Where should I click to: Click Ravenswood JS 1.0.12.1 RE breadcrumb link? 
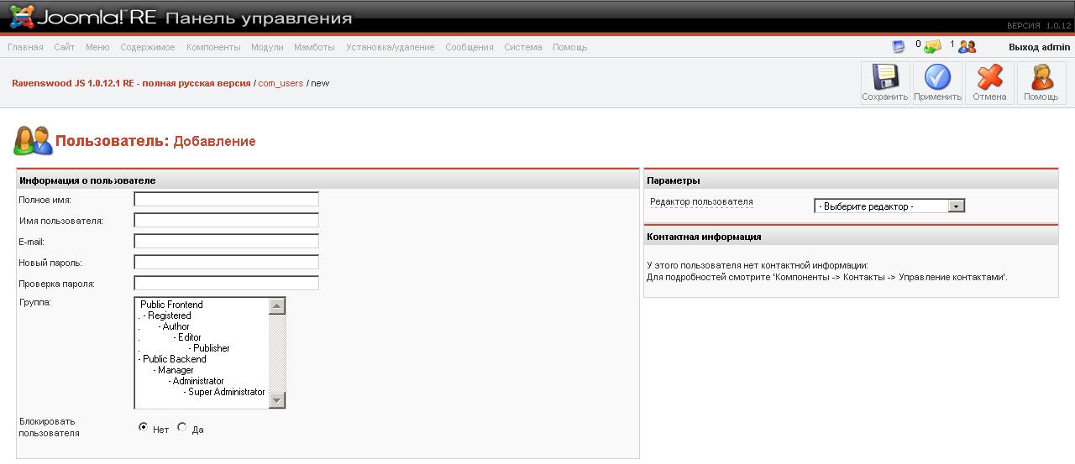pyautogui.click(x=131, y=83)
